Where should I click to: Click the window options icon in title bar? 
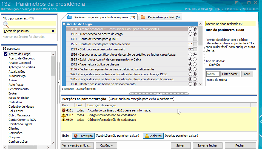pos(236,3)
